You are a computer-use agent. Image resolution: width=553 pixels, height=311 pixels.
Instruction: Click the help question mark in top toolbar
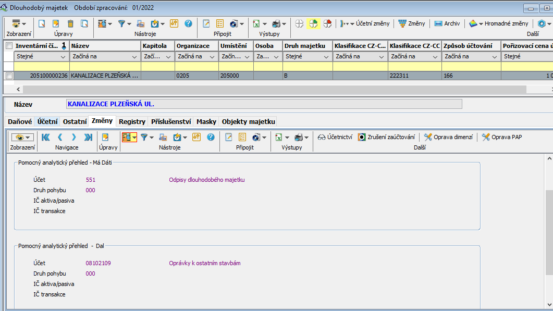tap(188, 23)
